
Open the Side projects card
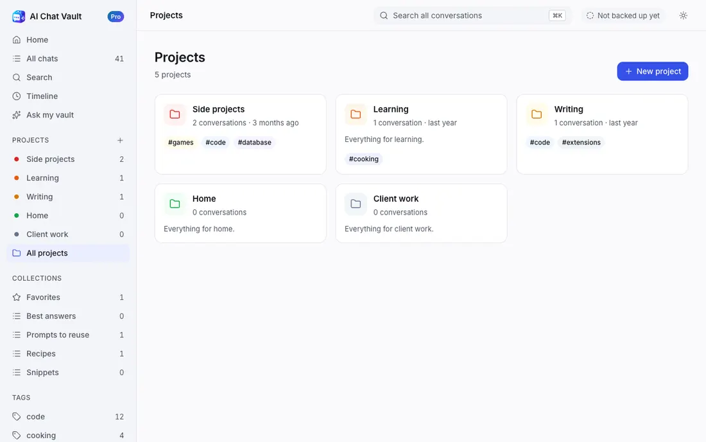(x=241, y=134)
